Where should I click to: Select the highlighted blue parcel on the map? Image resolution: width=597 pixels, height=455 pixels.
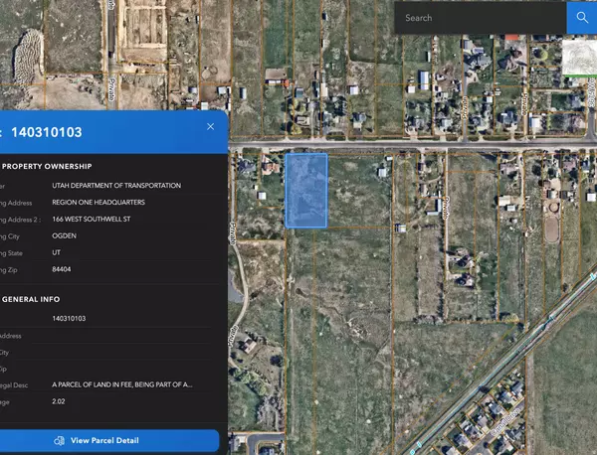pyautogui.click(x=305, y=191)
